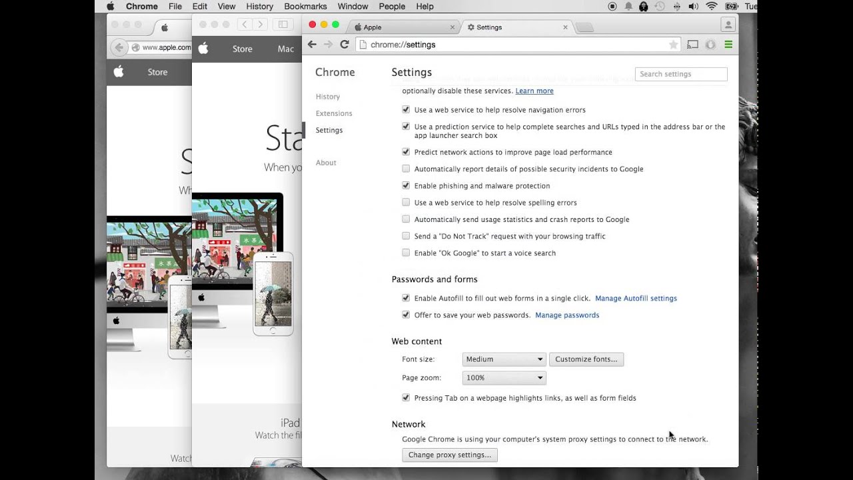853x480 pixels.
Task: Uncheck Predict network actions checkbox
Action: point(406,152)
